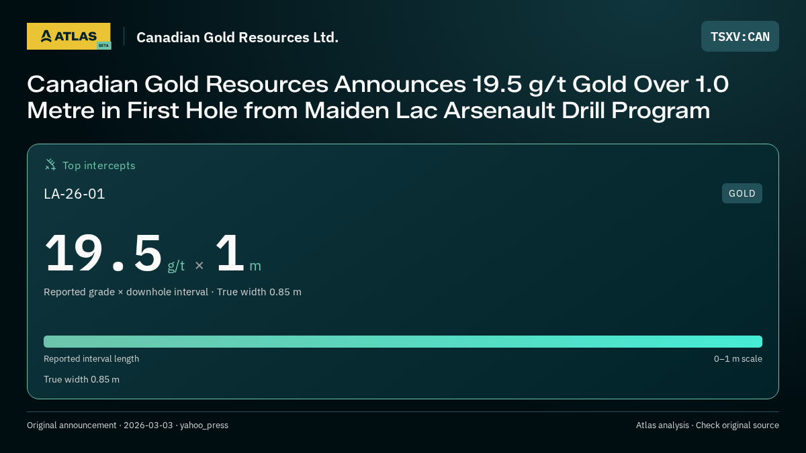Screen dimensions: 806x453
Task: Open the TSXV:CAN ticker badge
Action: pyautogui.click(x=740, y=36)
